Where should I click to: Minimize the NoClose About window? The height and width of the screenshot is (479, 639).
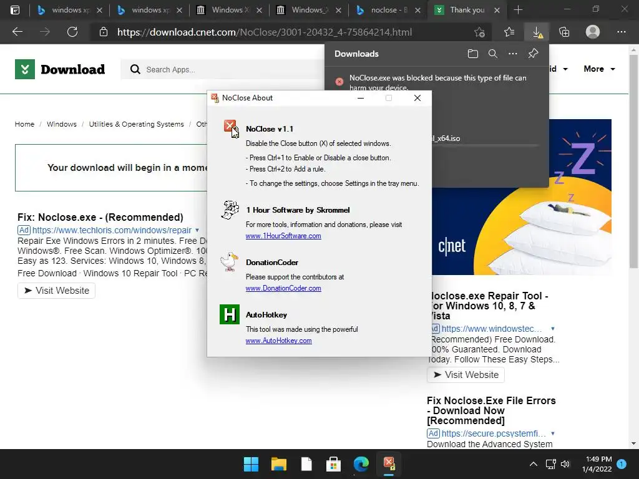tap(361, 98)
